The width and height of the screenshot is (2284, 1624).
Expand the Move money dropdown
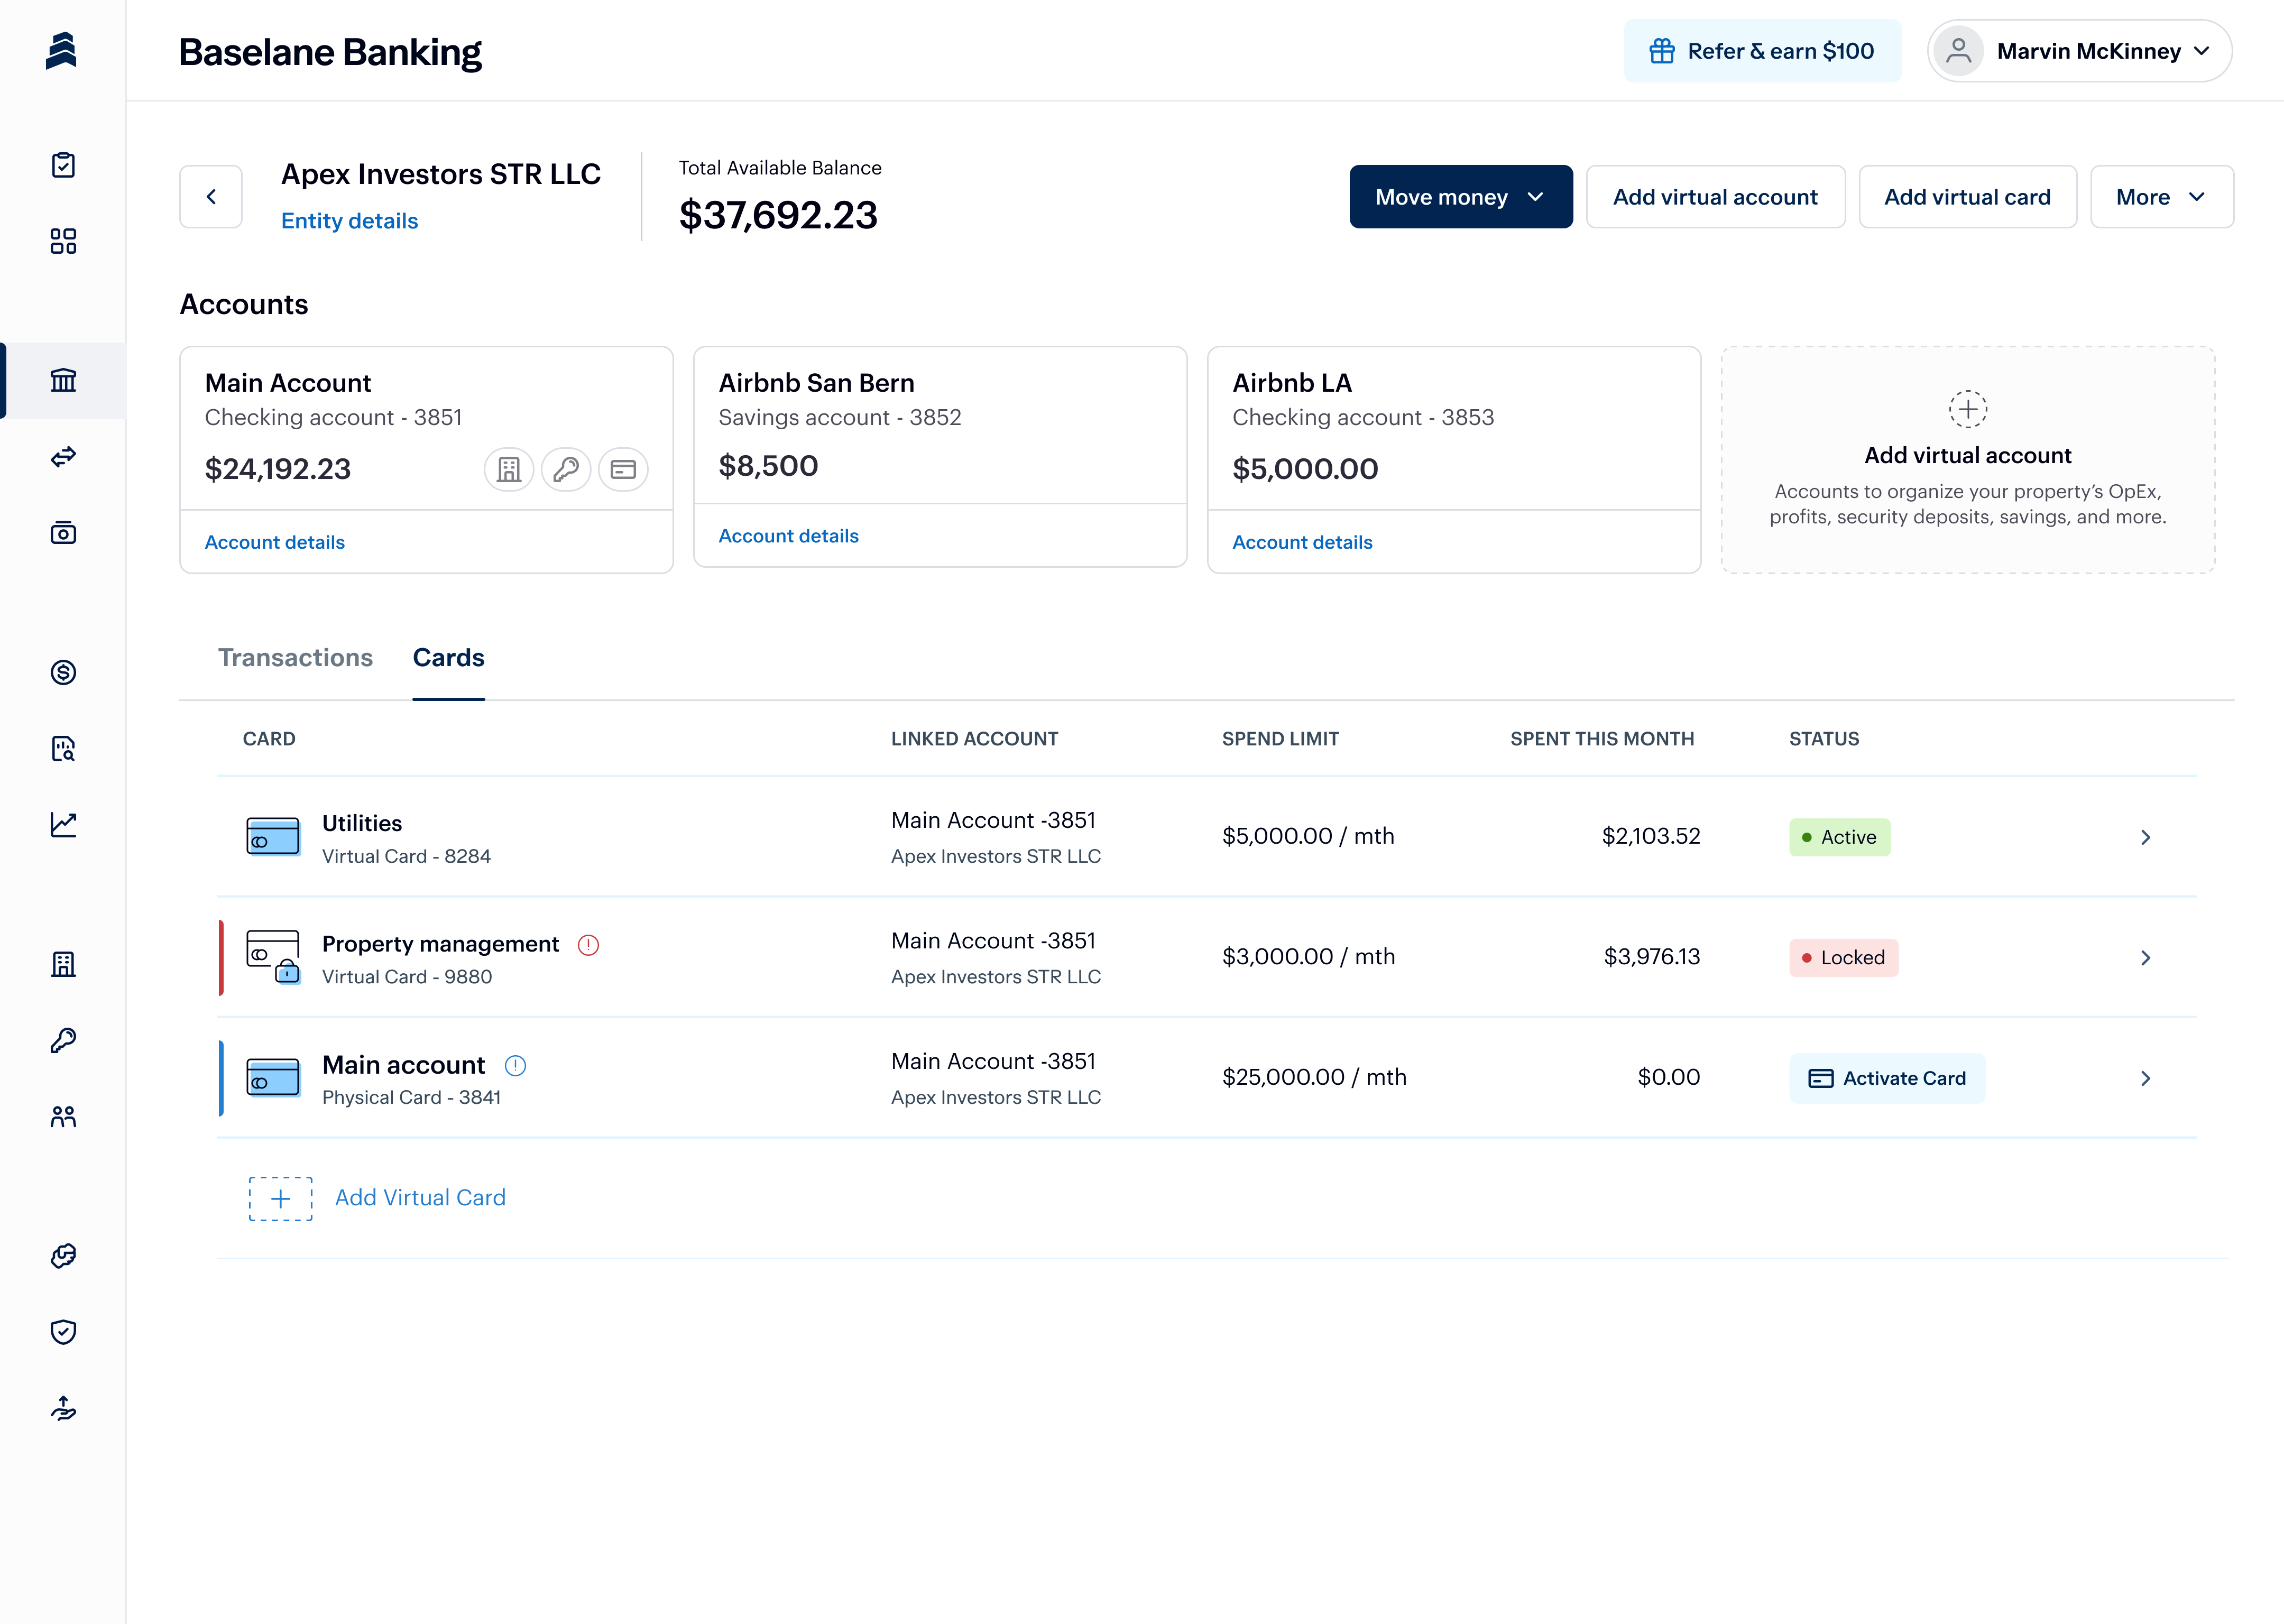point(1460,197)
